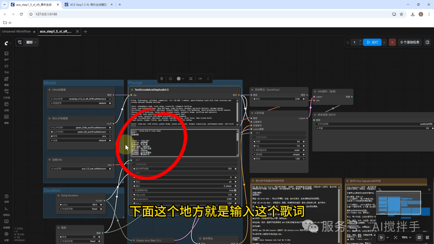The image size is (434, 244).
Task: Open the AI bookmarks folder
Action: 7,22
